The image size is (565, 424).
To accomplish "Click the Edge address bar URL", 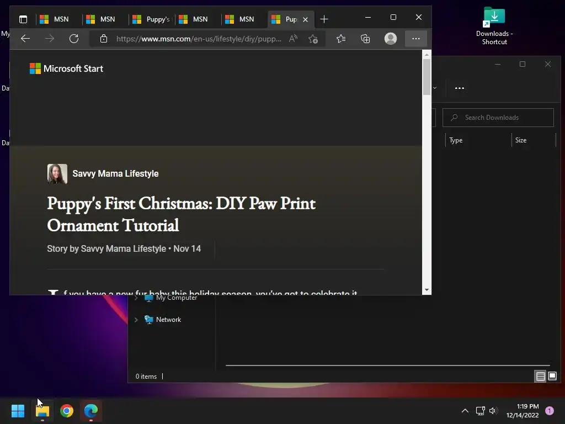I will coord(199,39).
